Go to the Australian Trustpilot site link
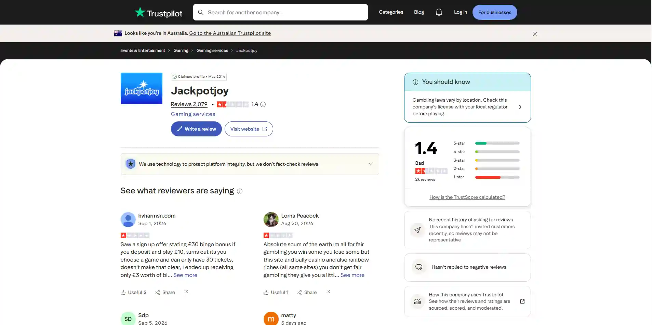The image size is (652, 325). (x=230, y=33)
